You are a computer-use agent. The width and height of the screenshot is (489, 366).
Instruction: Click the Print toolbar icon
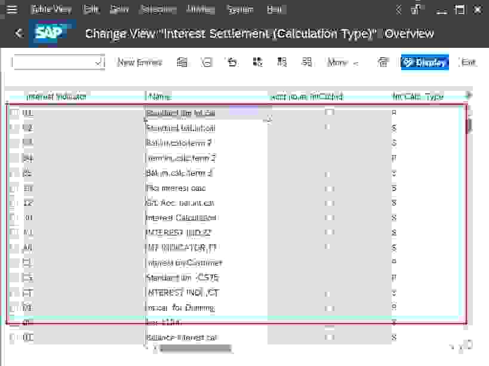383,62
